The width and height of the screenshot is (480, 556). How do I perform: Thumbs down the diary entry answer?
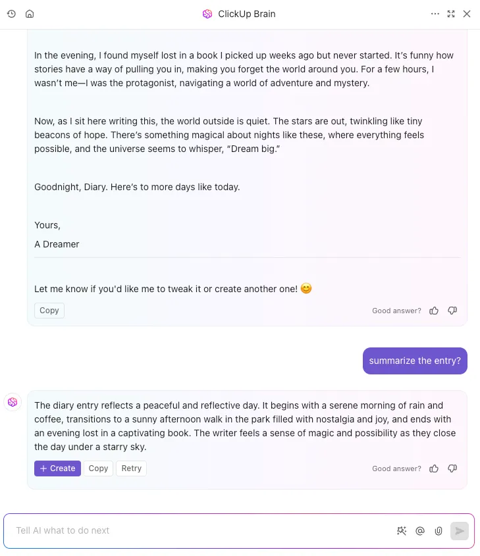point(452,311)
